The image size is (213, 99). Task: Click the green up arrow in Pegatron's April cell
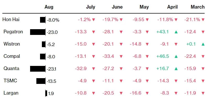pyautogui.click(x=176, y=32)
